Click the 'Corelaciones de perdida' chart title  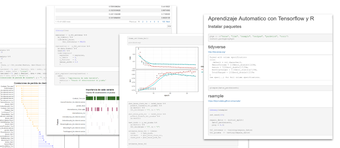(30, 83)
